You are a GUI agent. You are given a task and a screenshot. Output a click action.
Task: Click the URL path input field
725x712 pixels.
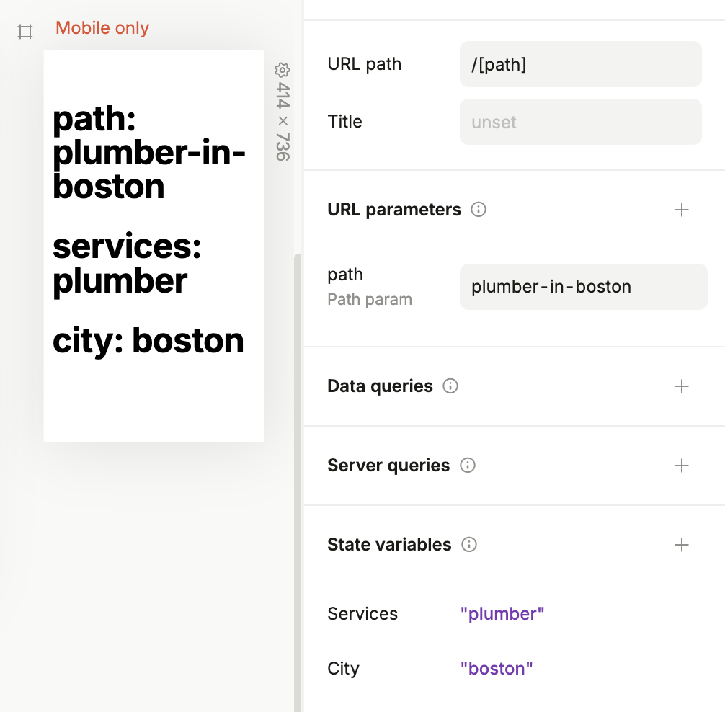click(580, 64)
